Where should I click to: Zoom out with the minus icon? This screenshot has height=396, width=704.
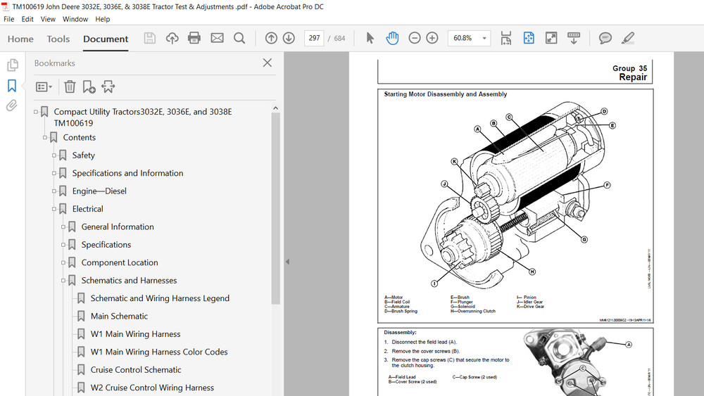click(x=415, y=38)
